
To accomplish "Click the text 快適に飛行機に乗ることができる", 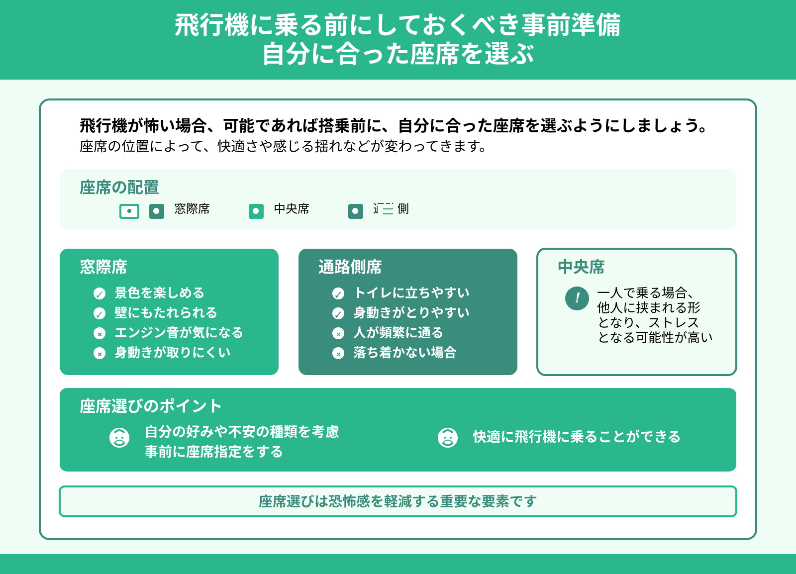I will pyautogui.click(x=577, y=437).
